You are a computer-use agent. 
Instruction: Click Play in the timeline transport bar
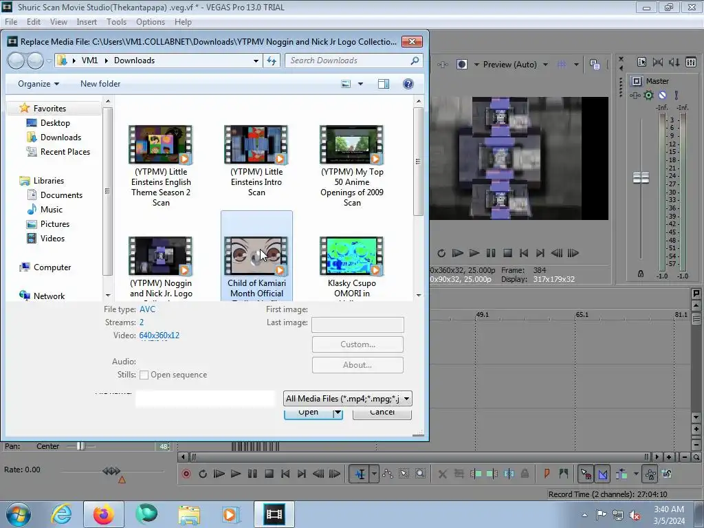click(x=235, y=474)
